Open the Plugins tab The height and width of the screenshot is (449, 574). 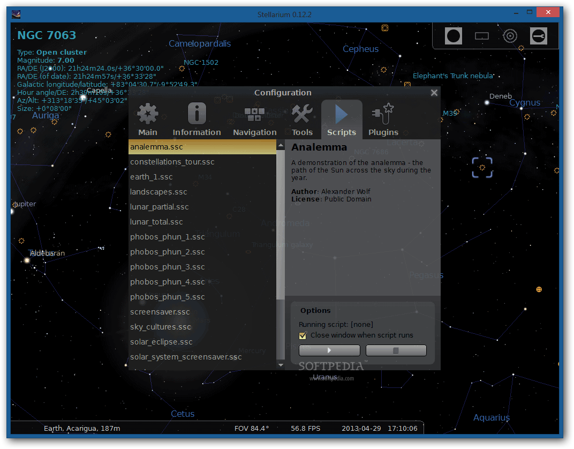click(x=383, y=120)
